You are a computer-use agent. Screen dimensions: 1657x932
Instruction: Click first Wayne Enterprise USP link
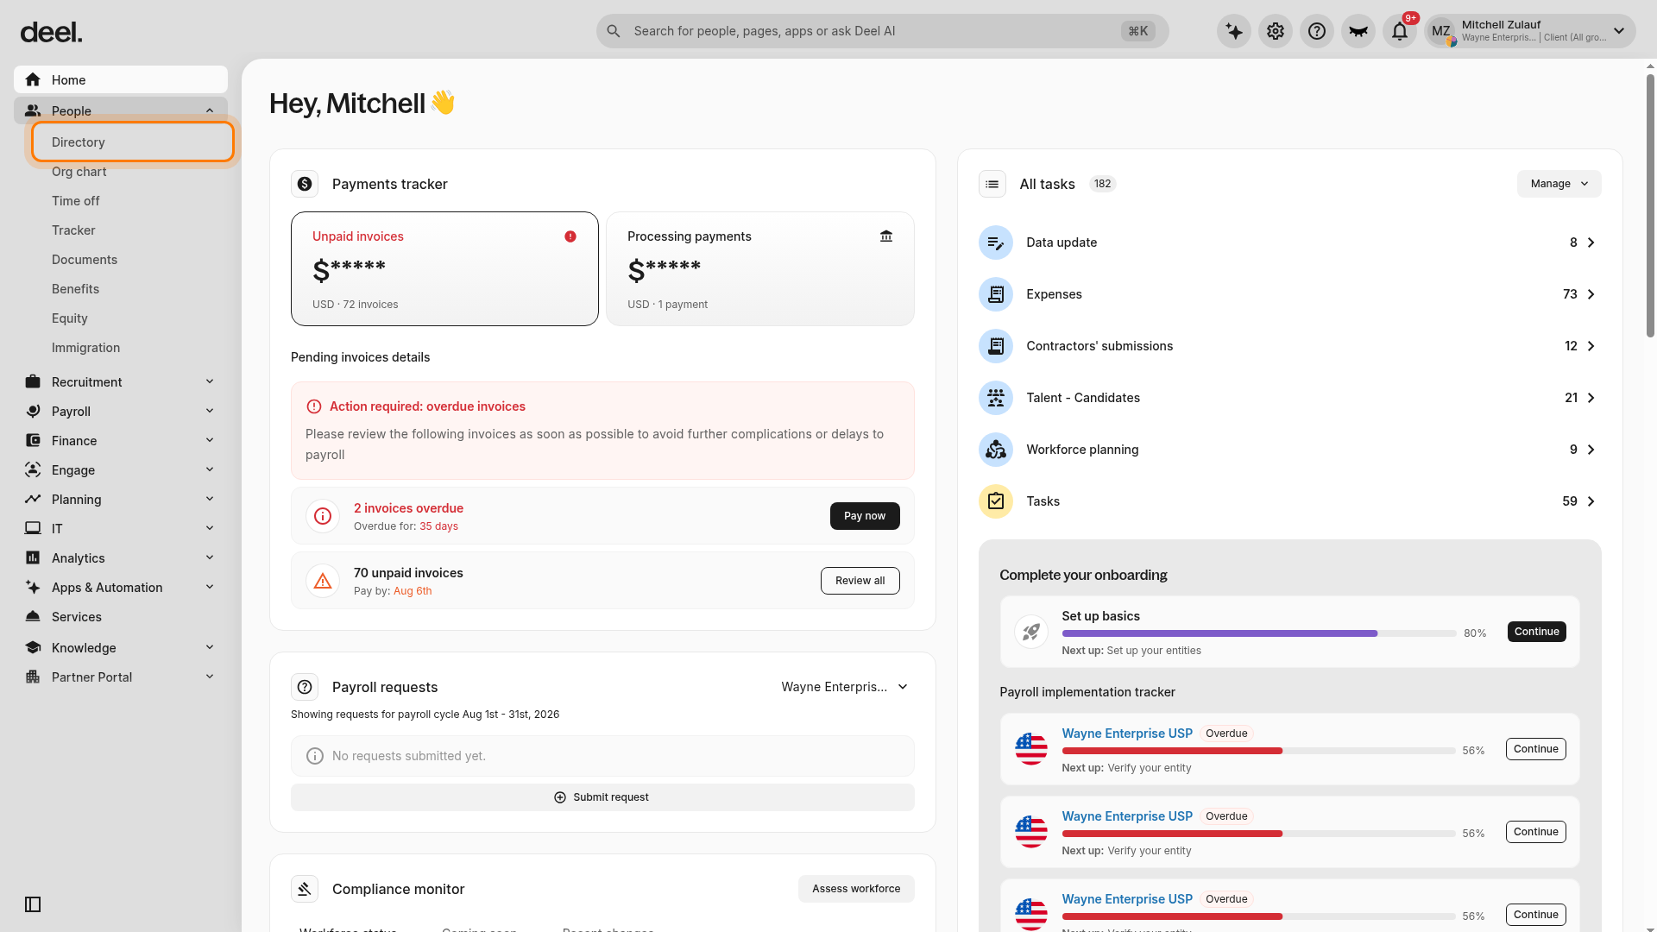pyautogui.click(x=1127, y=734)
